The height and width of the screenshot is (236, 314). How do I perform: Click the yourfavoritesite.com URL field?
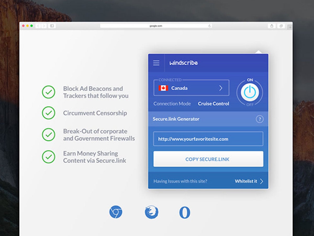208,139
